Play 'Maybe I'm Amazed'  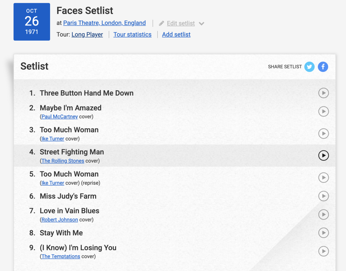(x=323, y=111)
